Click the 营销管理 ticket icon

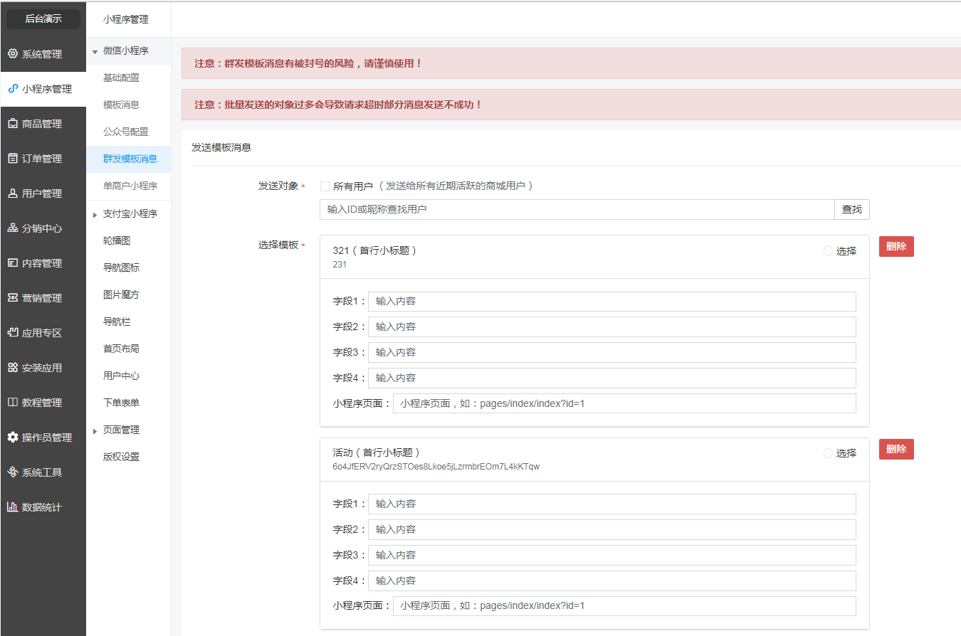pyautogui.click(x=13, y=298)
